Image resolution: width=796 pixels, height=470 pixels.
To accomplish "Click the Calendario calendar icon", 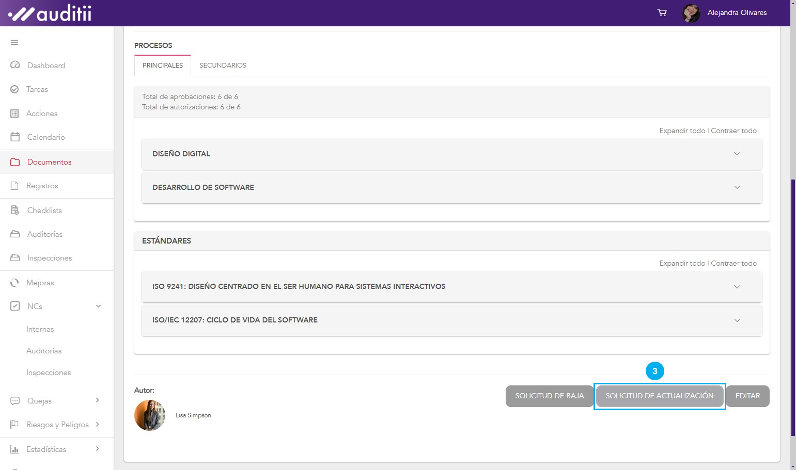I will point(15,137).
